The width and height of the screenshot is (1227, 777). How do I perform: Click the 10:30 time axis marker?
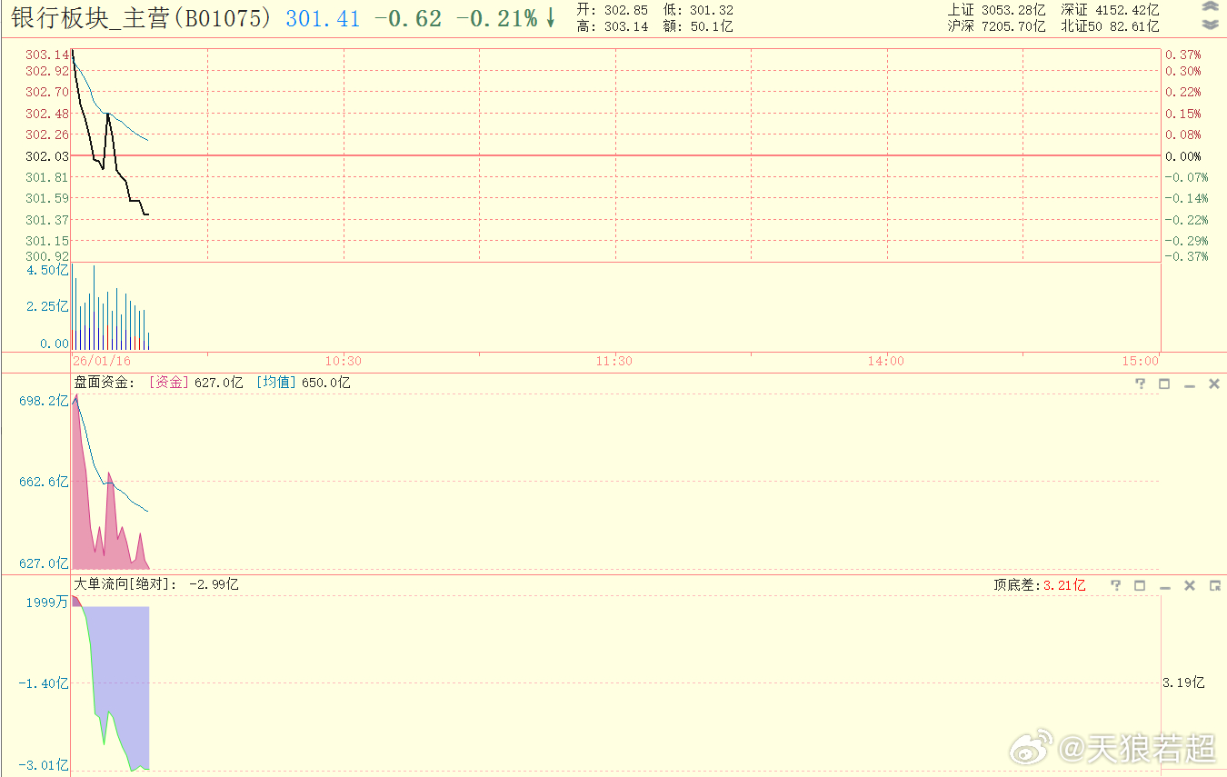(x=344, y=361)
